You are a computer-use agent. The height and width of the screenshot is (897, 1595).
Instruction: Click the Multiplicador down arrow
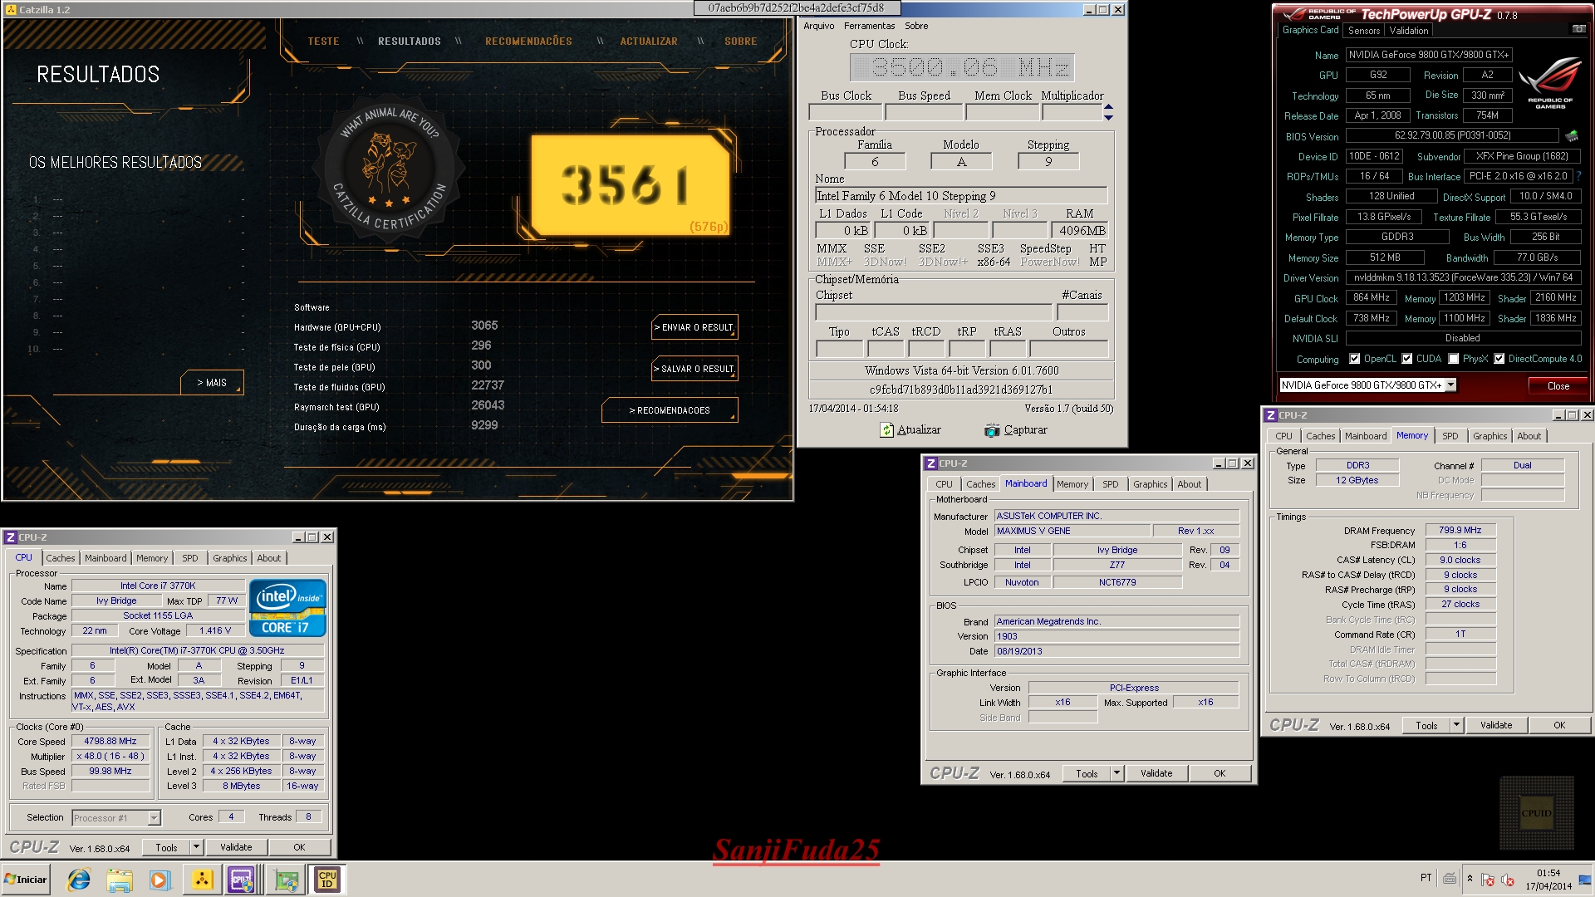pyautogui.click(x=1108, y=117)
